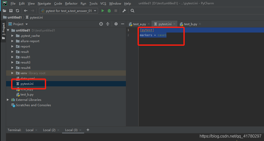This screenshot has width=264, height=141.
Task: Toggle the 1: Project side tool window button
Action: (x=4, y=31)
